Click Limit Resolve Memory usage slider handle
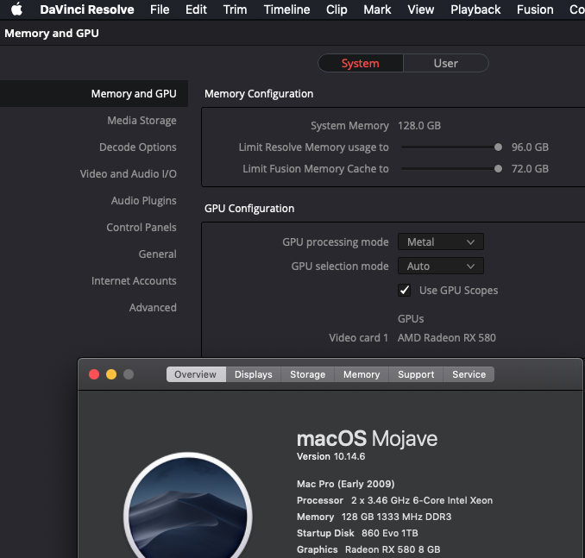 click(x=498, y=147)
